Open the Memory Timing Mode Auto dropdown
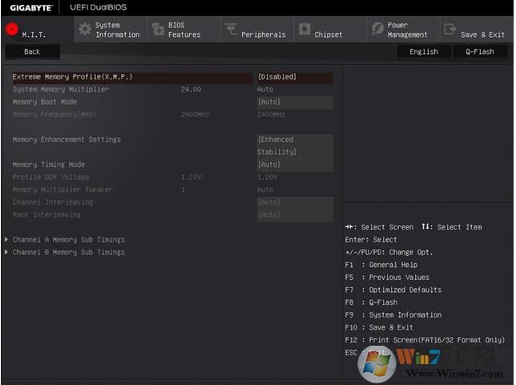Image resolution: width=516 pixels, height=385 pixels. click(293, 164)
